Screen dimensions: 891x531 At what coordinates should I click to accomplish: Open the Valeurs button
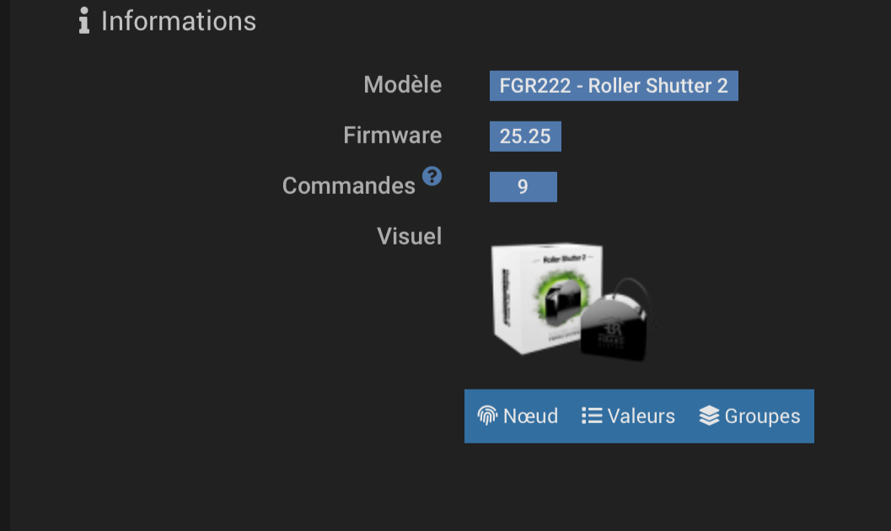629,416
